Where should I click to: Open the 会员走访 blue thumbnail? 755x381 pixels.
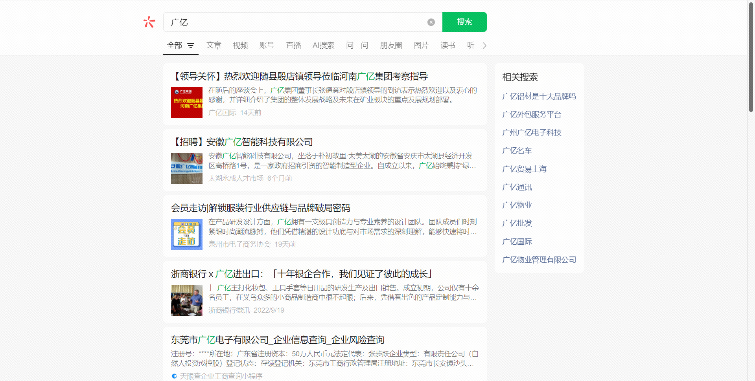[x=187, y=234]
